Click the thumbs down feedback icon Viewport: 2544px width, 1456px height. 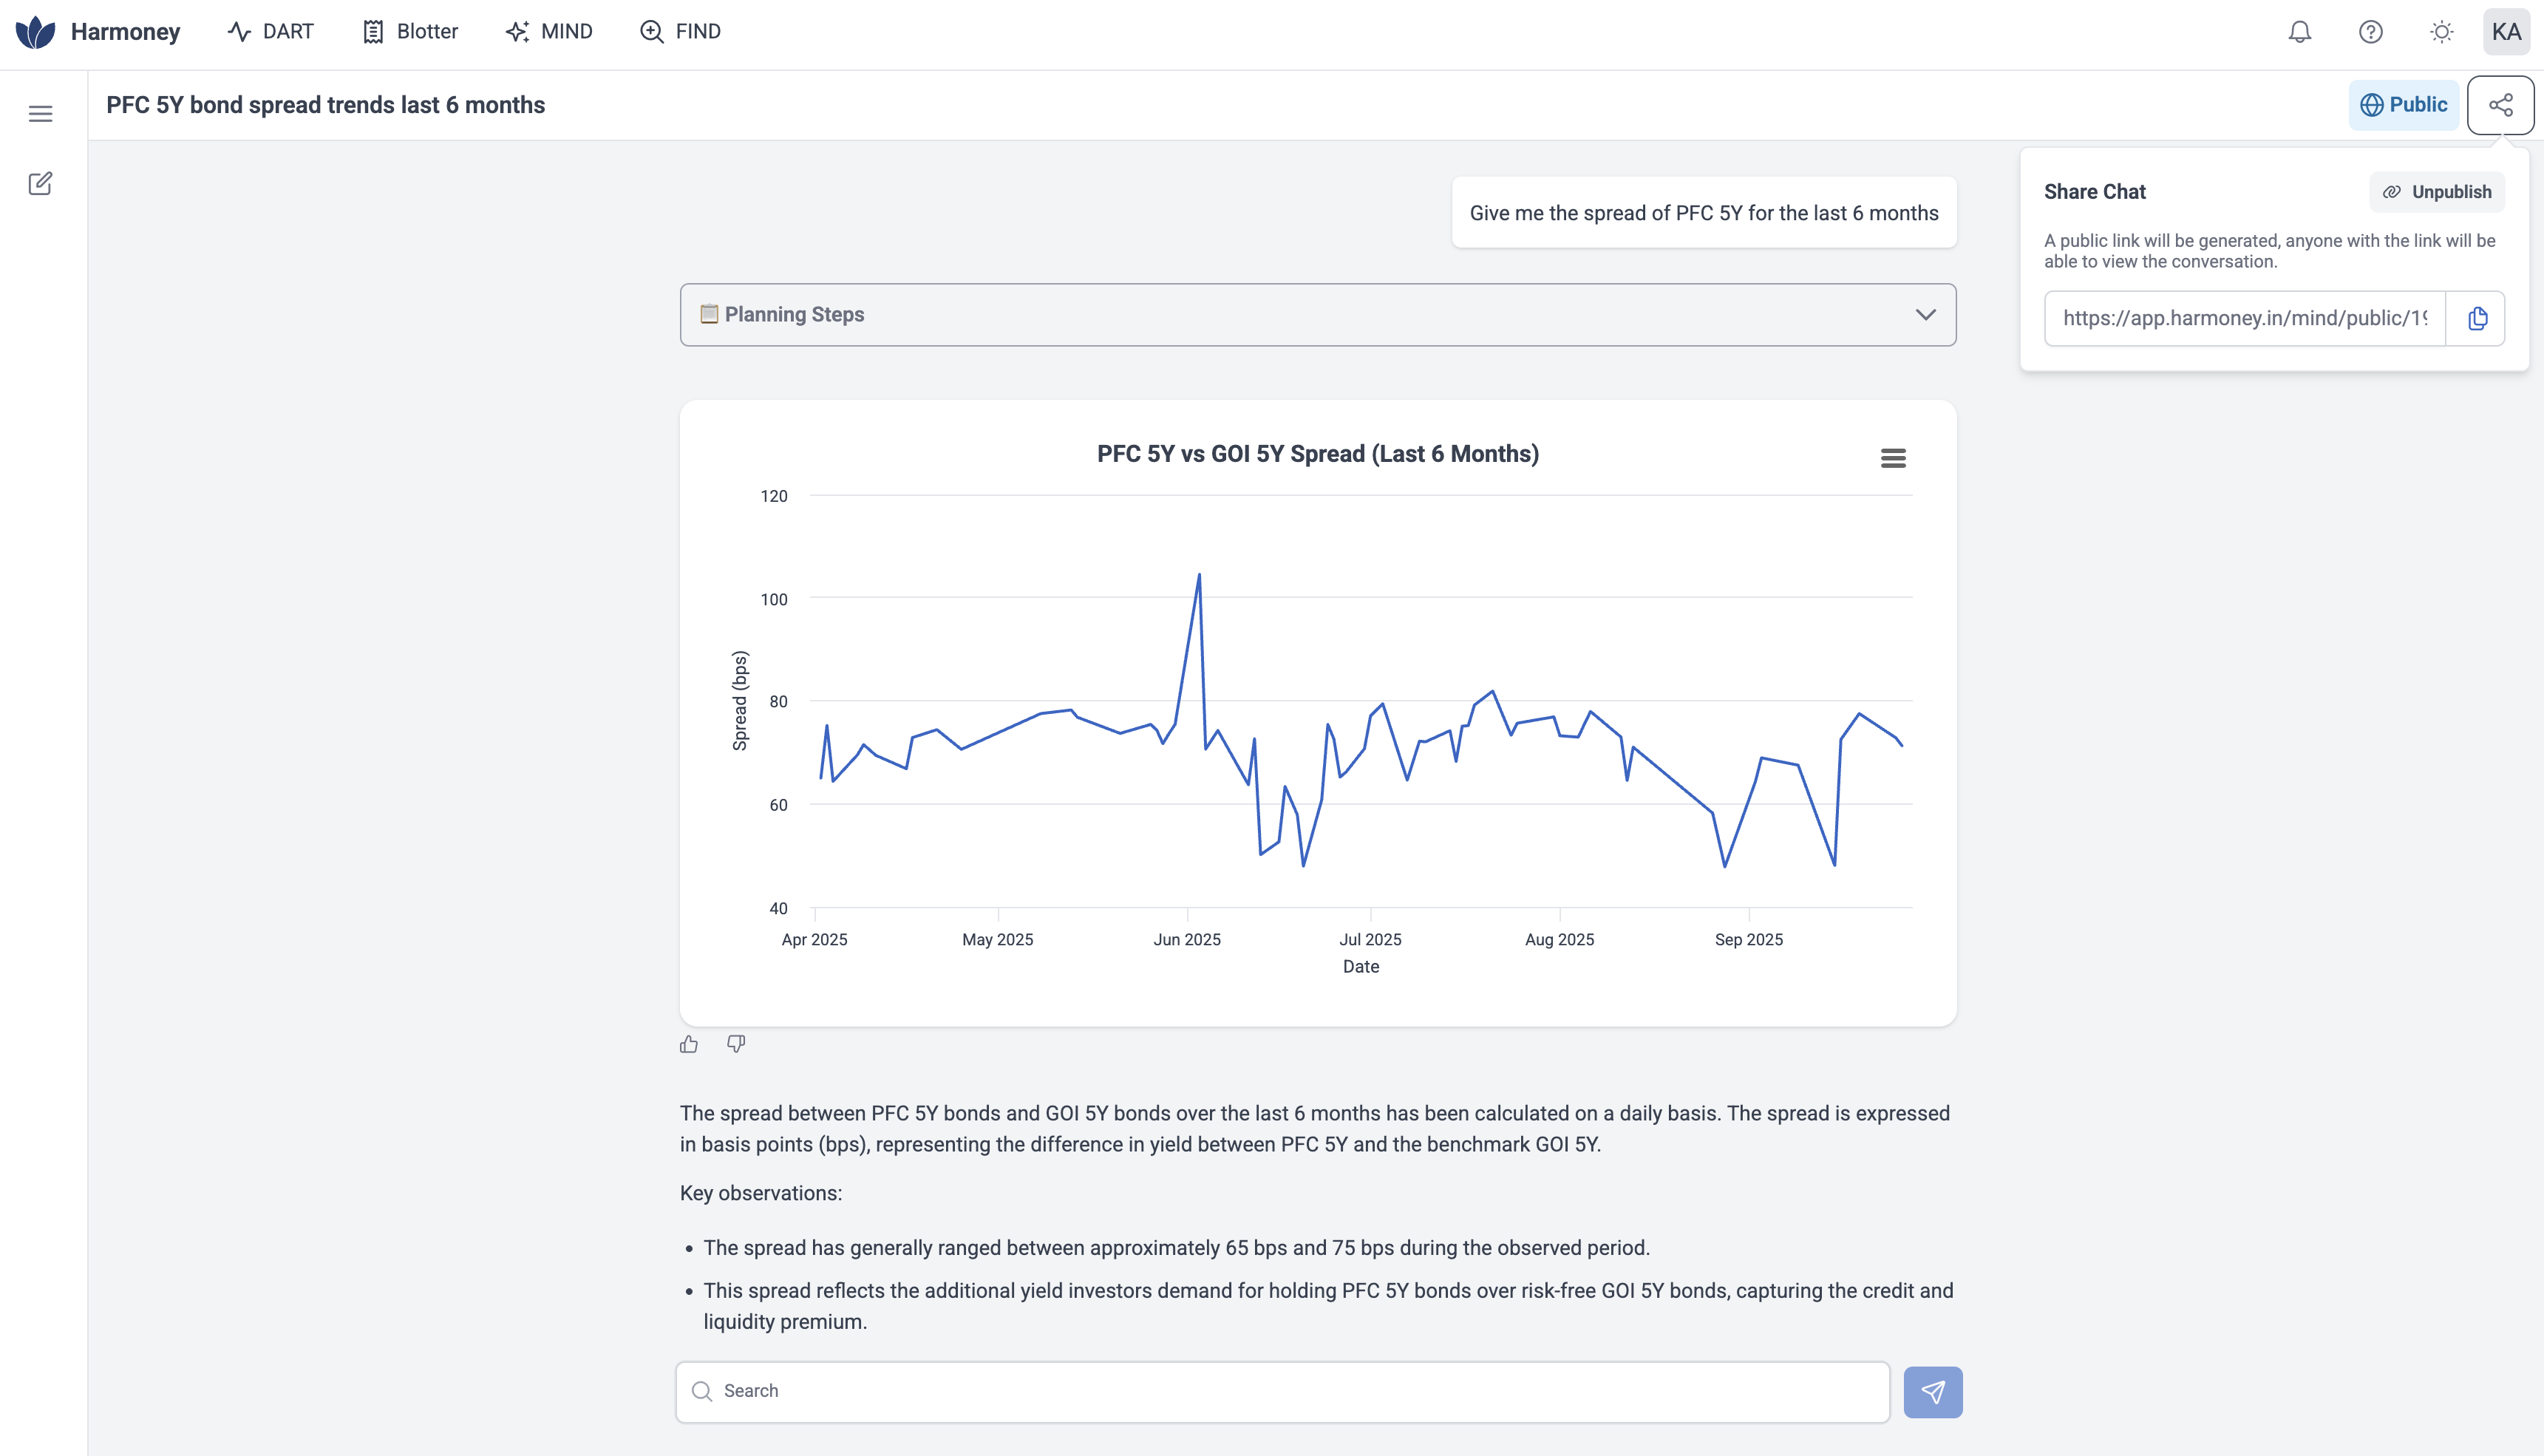point(736,1044)
